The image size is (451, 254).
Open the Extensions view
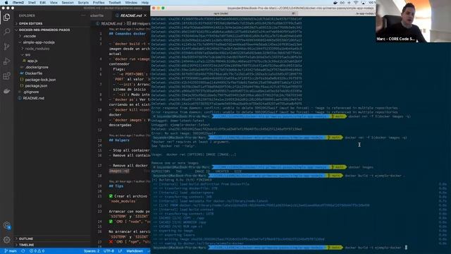click(x=6, y=76)
